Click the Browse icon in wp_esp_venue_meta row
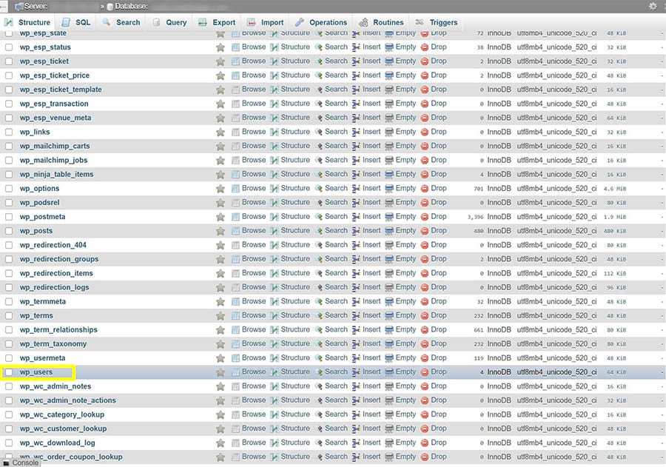The height and width of the screenshot is (467, 666). [235, 118]
